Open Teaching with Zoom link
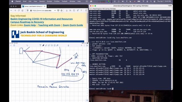The image size is (182, 102). coord(49,25)
